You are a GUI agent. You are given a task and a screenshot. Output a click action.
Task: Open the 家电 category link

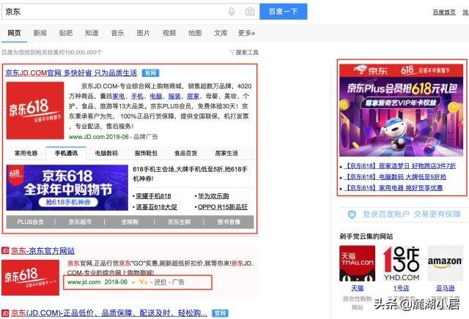click(x=119, y=96)
